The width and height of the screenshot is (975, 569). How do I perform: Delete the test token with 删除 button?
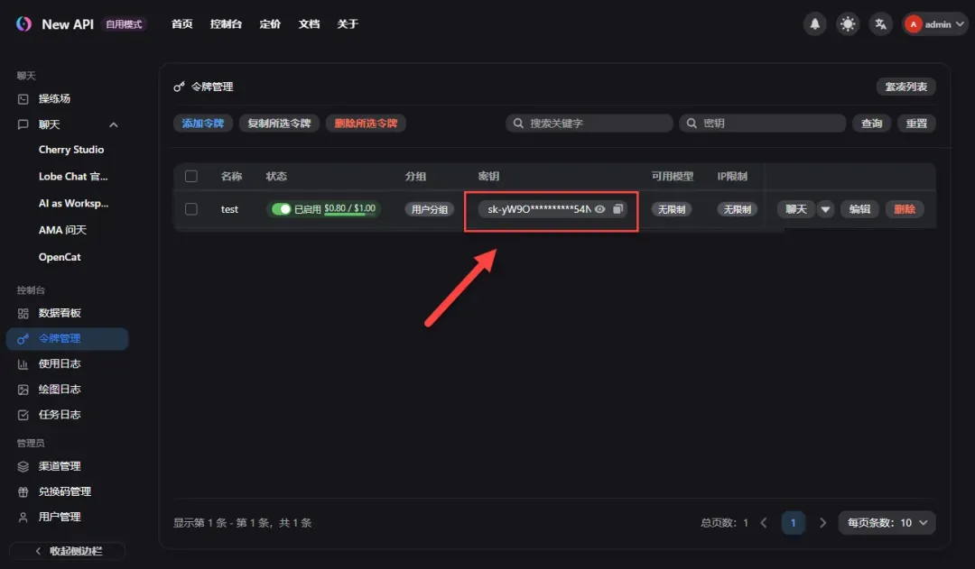point(905,208)
